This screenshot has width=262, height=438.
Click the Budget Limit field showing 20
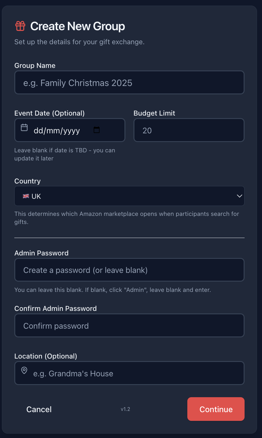[x=189, y=130]
